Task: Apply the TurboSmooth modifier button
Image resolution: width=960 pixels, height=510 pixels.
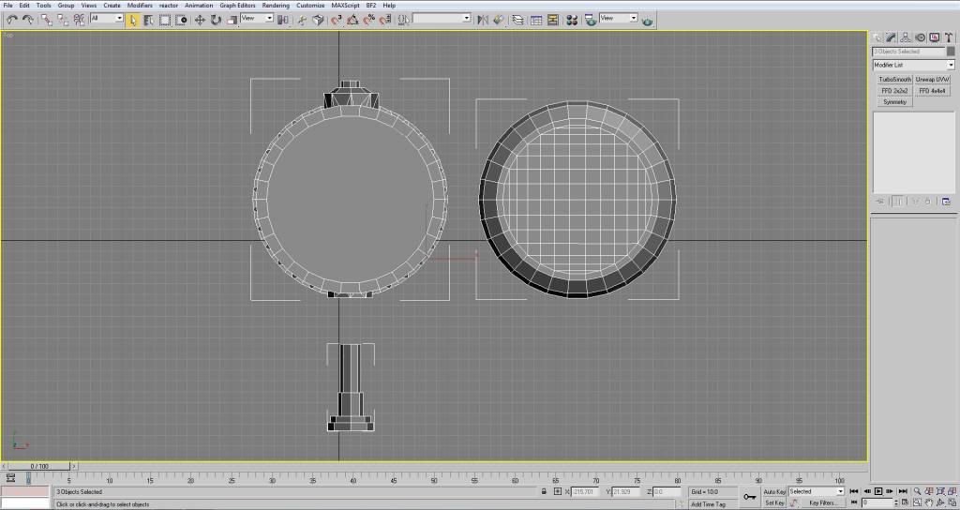Action: coord(894,80)
